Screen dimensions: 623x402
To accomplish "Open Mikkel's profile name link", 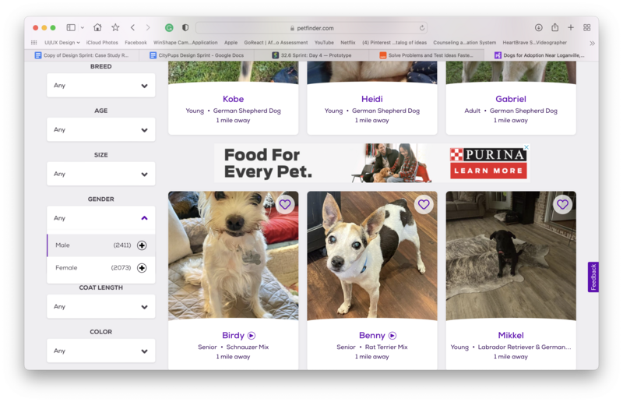I will click(x=511, y=336).
